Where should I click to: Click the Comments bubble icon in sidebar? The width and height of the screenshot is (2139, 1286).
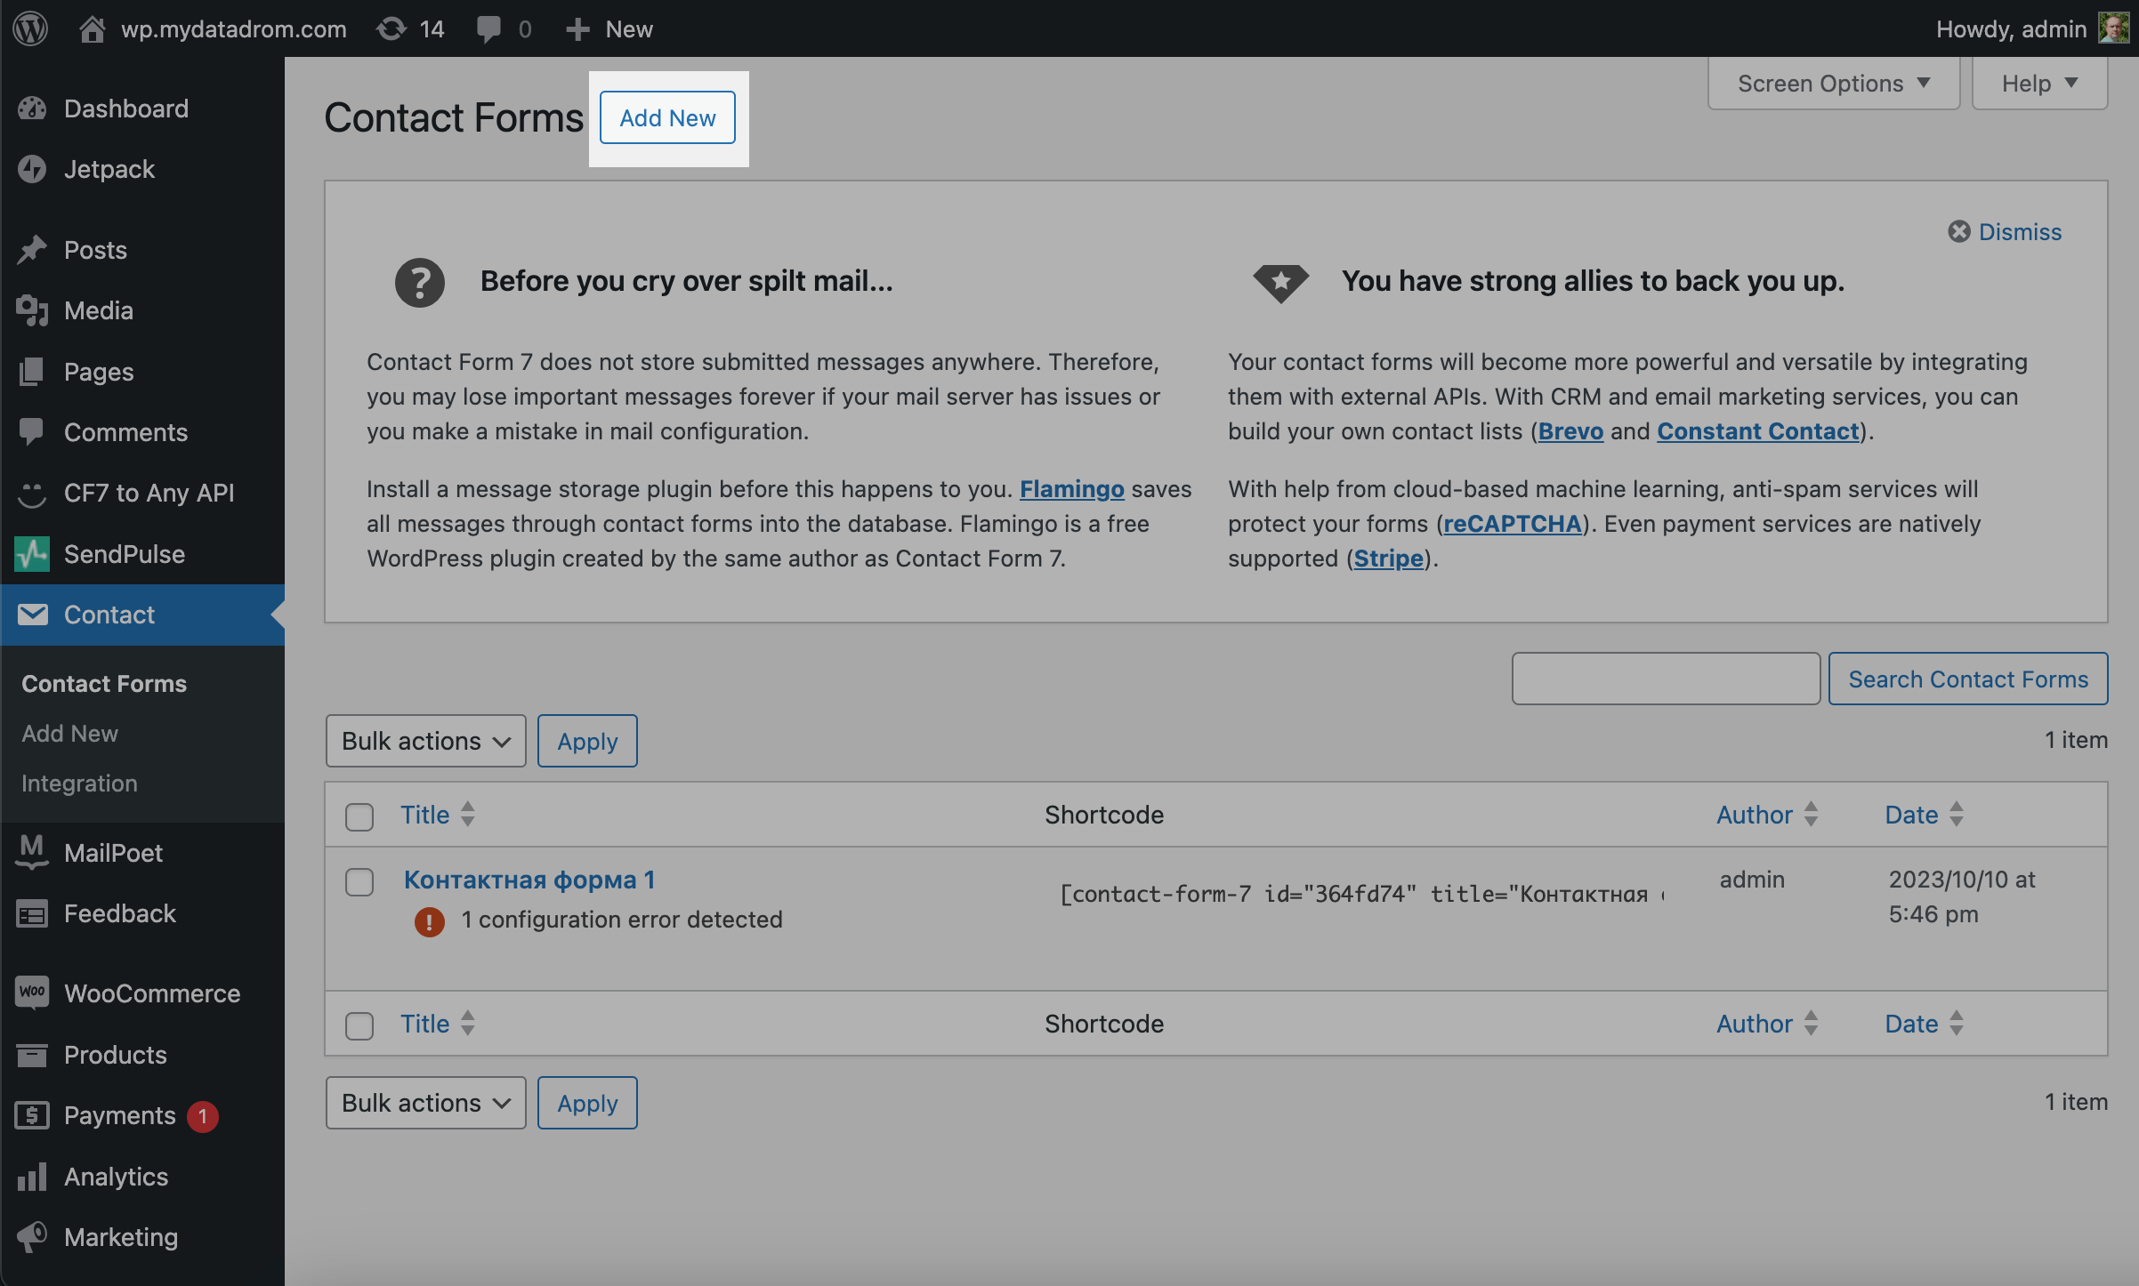pyautogui.click(x=32, y=432)
